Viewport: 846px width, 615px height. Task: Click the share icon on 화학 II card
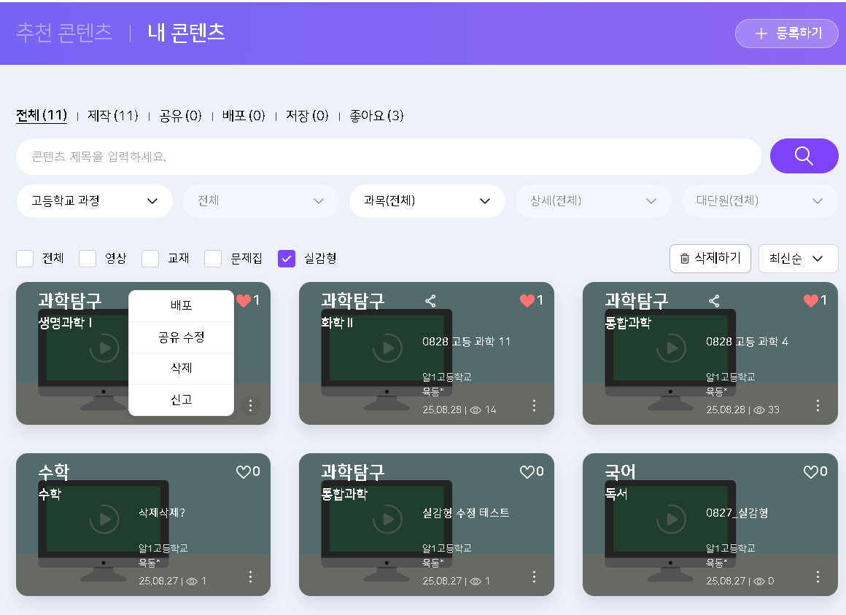coord(430,300)
